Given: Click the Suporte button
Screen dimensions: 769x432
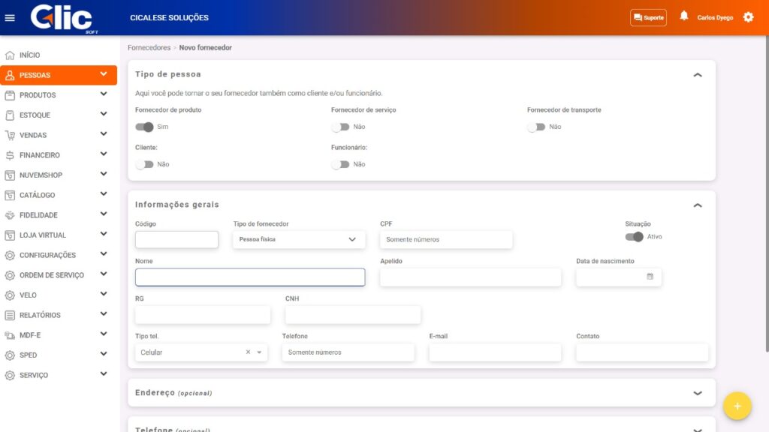Looking at the screenshot, I should click(x=648, y=17).
